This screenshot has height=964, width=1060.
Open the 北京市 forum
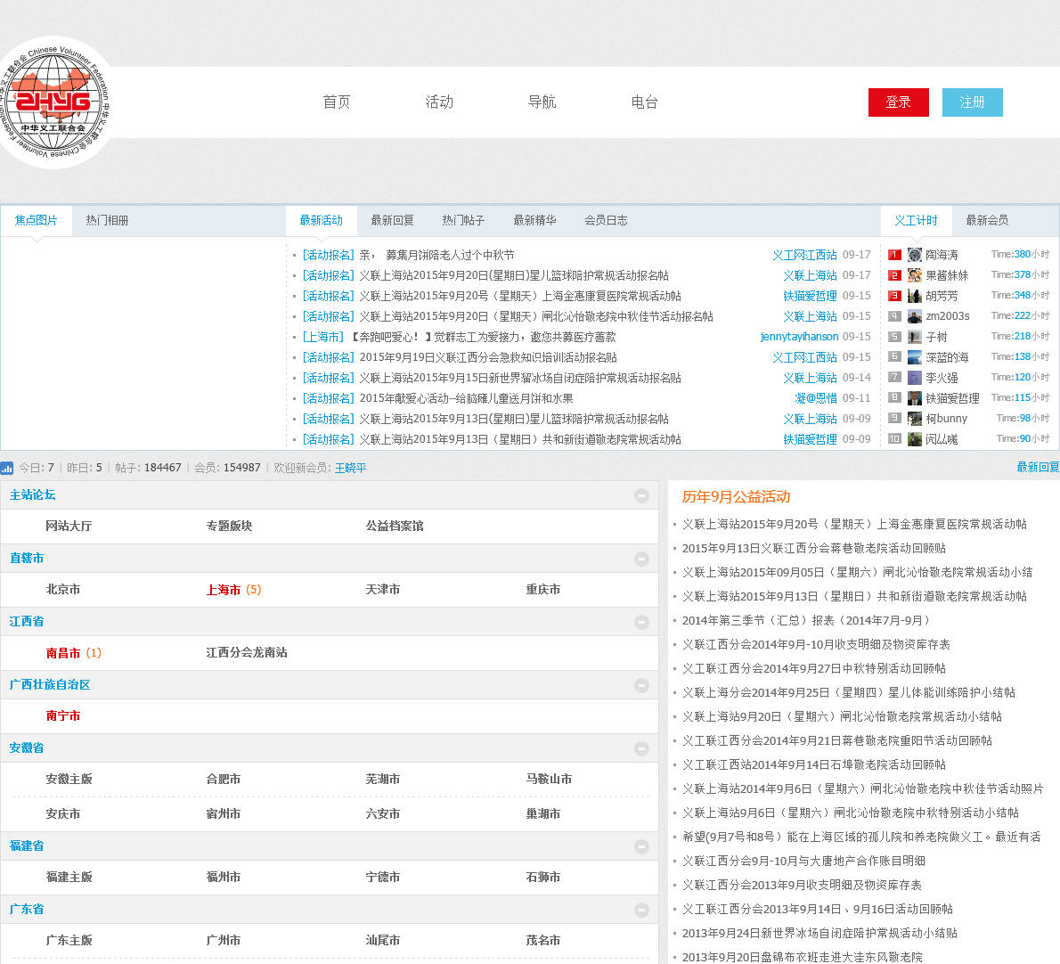[63, 590]
